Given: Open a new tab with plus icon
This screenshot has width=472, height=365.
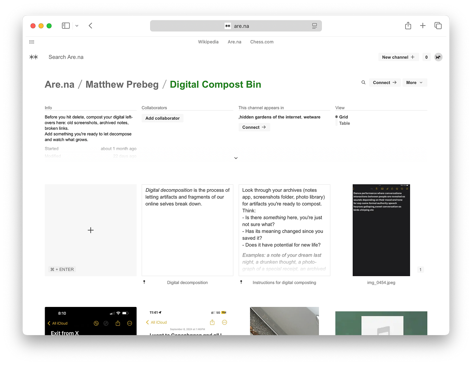Looking at the screenshot, I should [x=423, y=26].
